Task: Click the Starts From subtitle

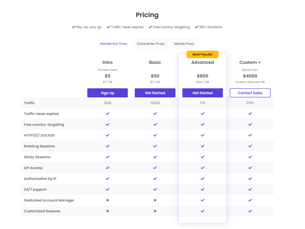Action: (x=250, y=70)
